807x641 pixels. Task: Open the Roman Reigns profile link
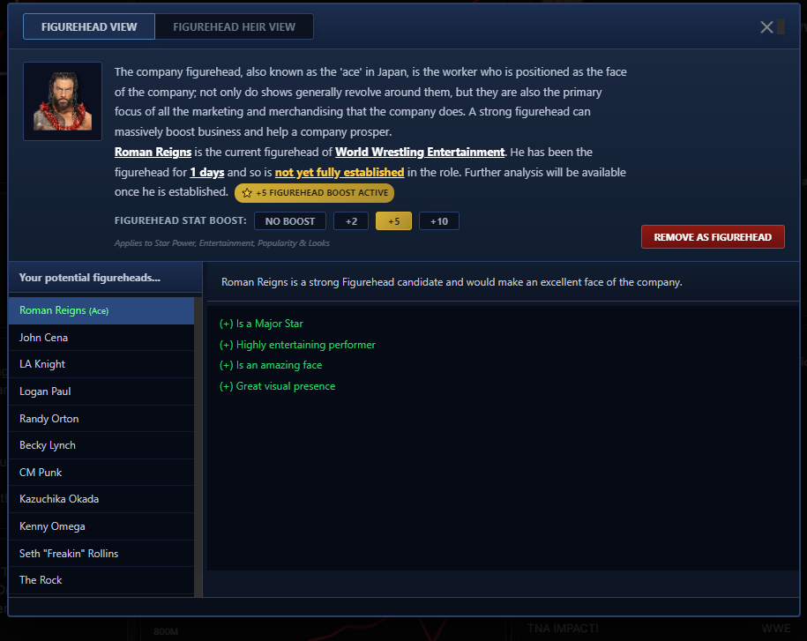pos(153,153)
